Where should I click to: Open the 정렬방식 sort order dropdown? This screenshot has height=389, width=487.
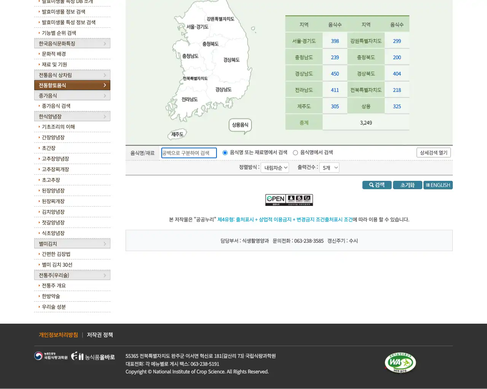[x=275, y=167]
